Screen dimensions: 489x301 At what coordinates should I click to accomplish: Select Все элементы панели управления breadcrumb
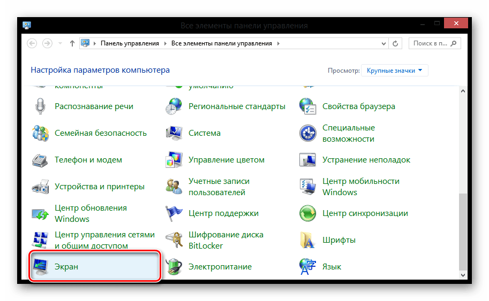pyautogui.click(x=221, y=43)
